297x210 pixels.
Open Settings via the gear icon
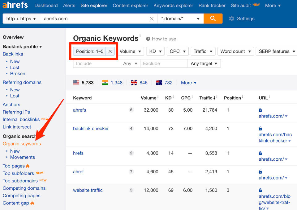click(x=231, y=19)
